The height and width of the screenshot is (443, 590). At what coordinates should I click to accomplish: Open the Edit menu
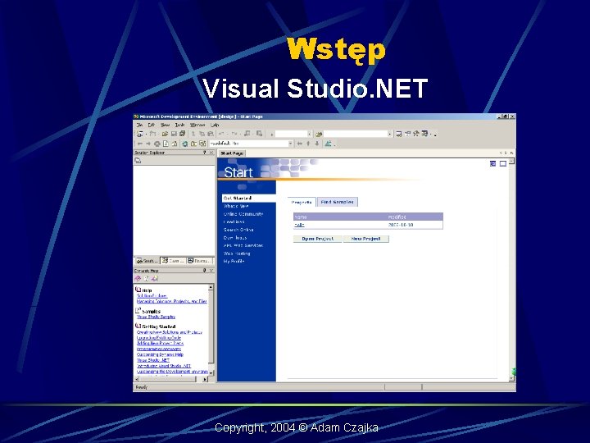[x=151, y=125]
